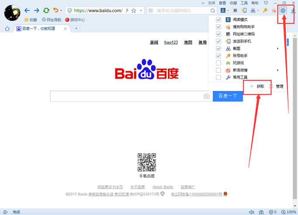
Task: Refresh the page with the green reload icon
Action: (x=46, y=10)
